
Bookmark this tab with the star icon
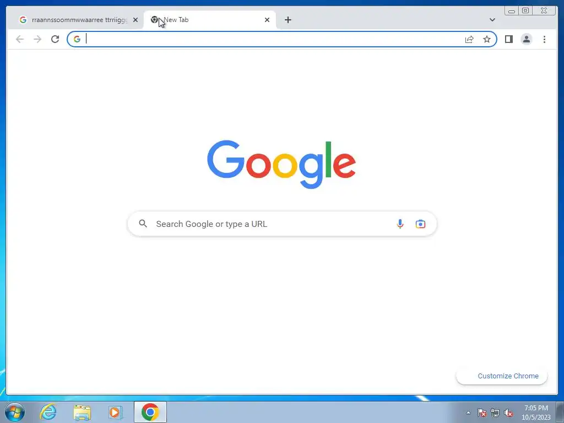(x=487, y=39)
